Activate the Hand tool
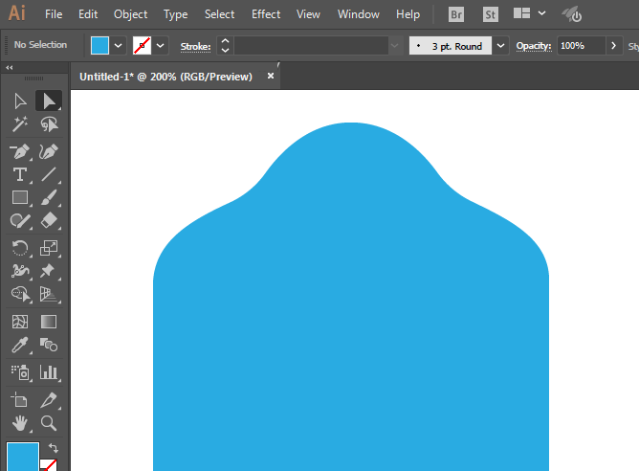This screenshot has width=639, height=471. pos(19,423)
